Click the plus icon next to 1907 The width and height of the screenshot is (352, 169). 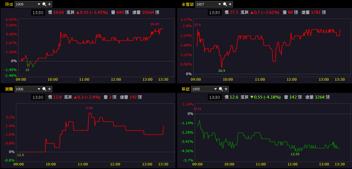pos(230,4)
